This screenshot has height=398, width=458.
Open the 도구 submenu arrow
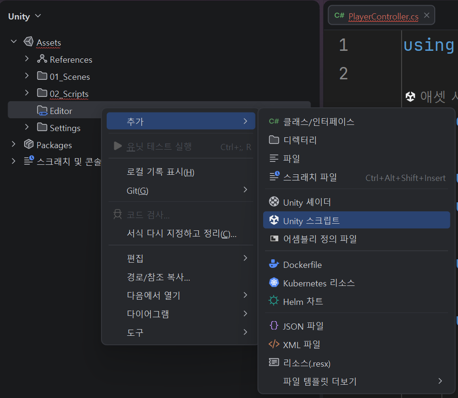pyautogui.click(x=246, y=332)
